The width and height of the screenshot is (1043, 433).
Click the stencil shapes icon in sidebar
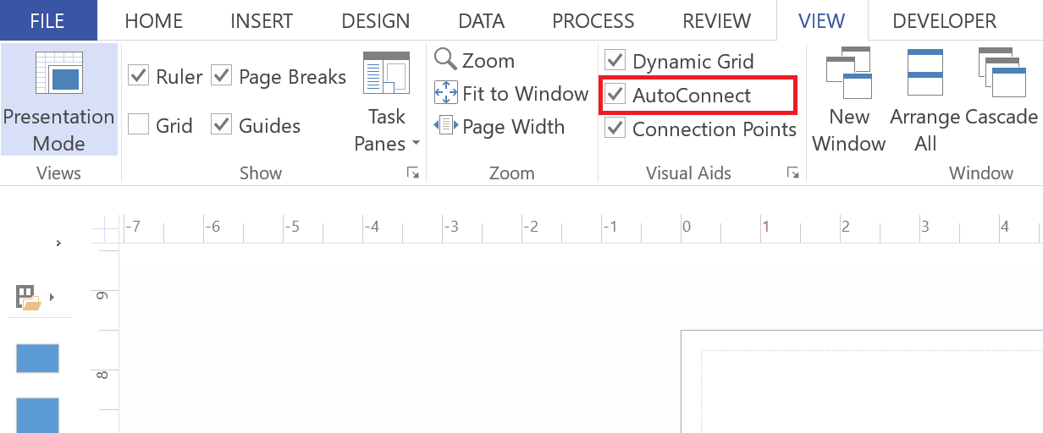pyautogui.click(x=28, y=297)
